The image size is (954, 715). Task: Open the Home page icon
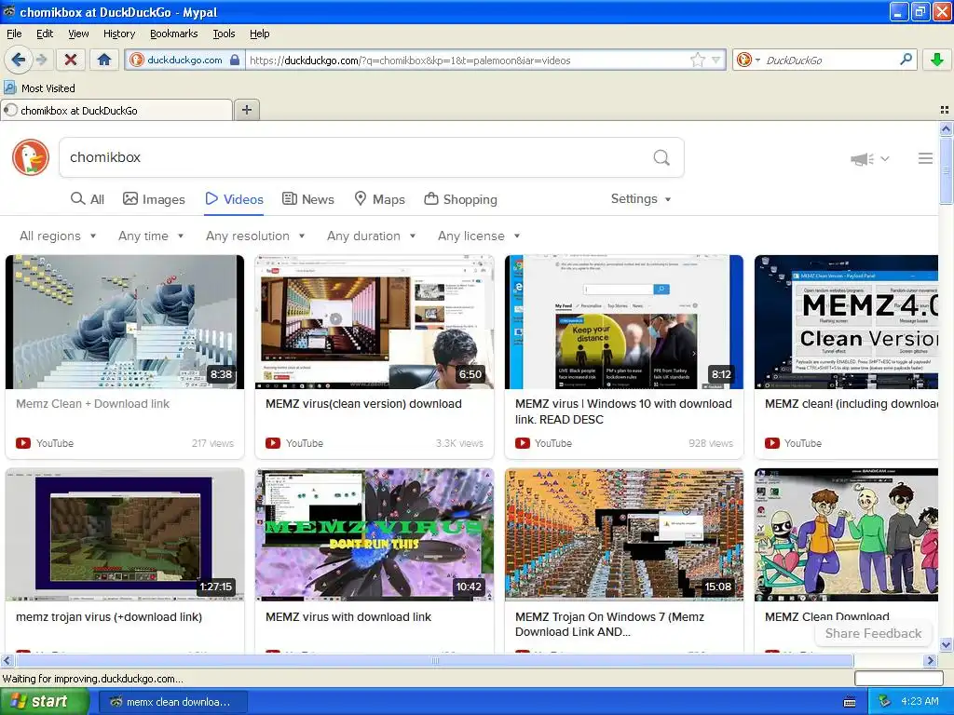tap(104, 60)
